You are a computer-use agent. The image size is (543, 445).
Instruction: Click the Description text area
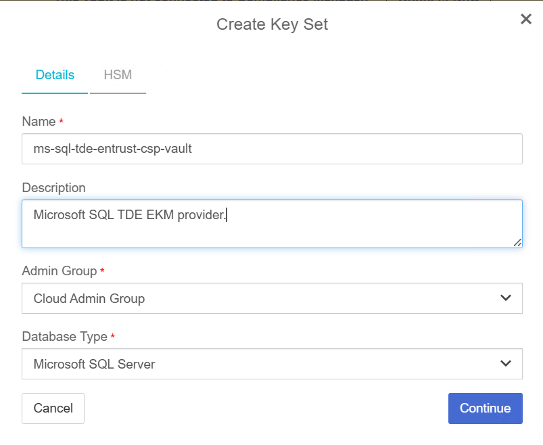(270, 222)
